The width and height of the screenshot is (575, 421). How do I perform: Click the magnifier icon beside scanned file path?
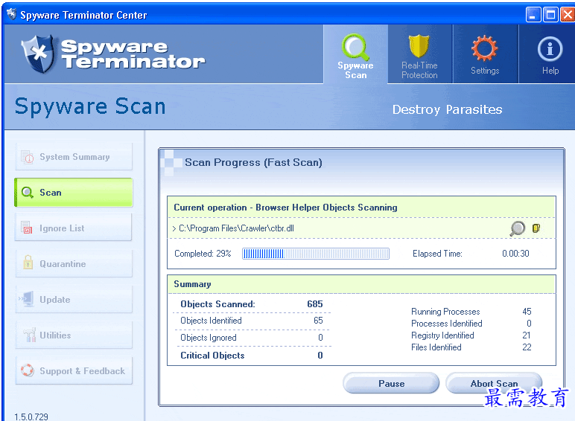pyautogui.click(x=518, y=228)
